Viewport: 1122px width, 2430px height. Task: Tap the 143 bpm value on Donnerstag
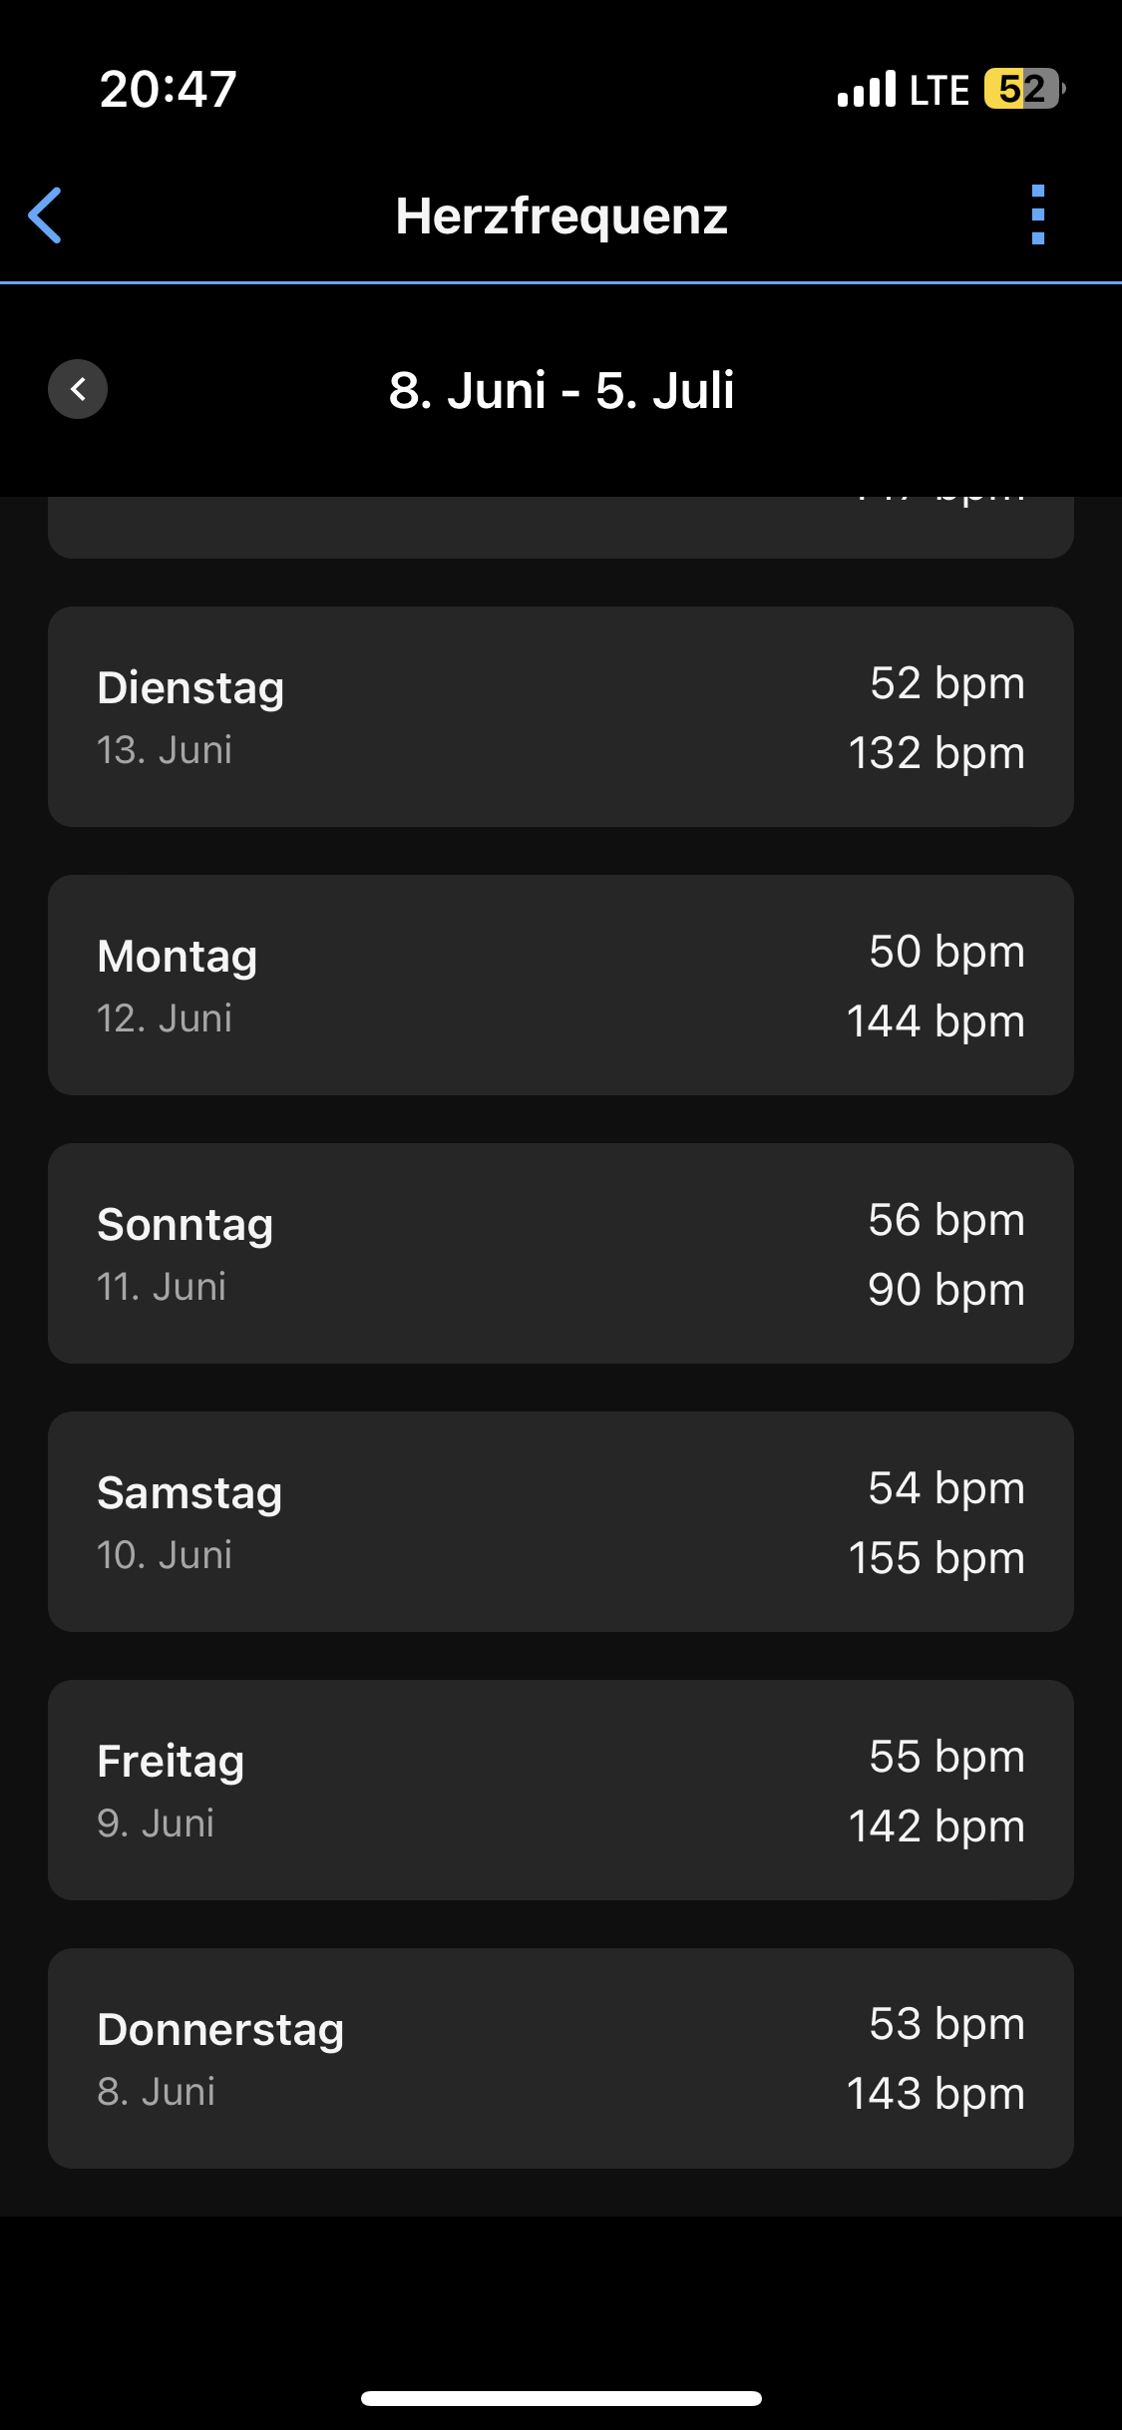[x=935, y=2093]
